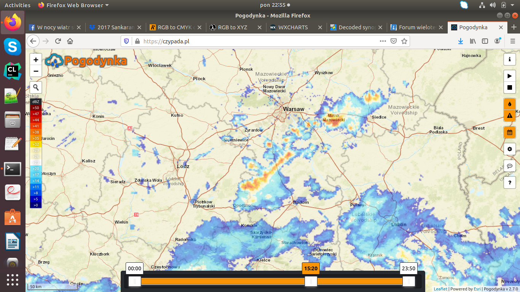
Task: Open help question mark button
Action: coord(509,182)
